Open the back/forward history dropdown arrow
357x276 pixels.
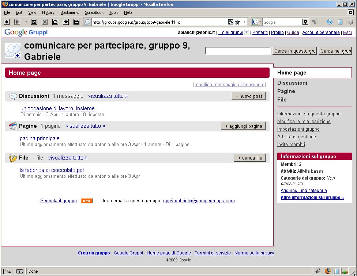(26, 22)
